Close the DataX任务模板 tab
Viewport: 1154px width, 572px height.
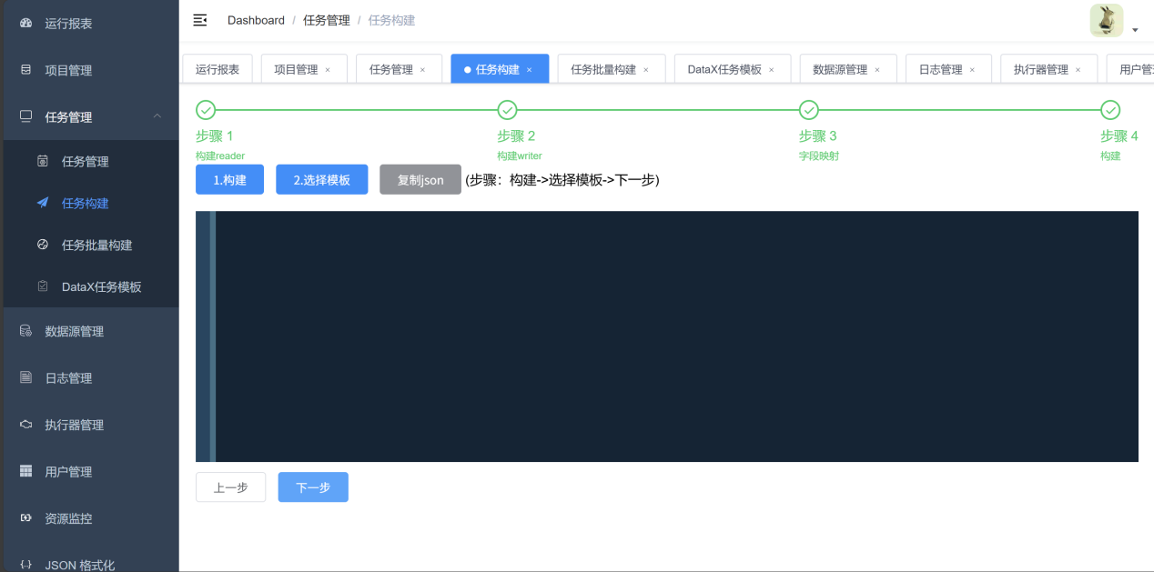(x=772, y=70)
